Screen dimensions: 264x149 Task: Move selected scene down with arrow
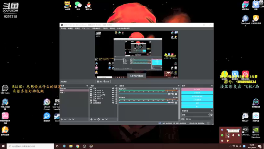point(73,120)
